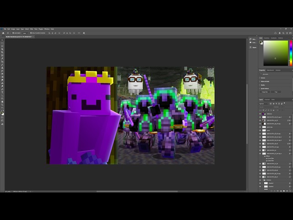Click the delete layer trash icon

click(x=290, y=191)
